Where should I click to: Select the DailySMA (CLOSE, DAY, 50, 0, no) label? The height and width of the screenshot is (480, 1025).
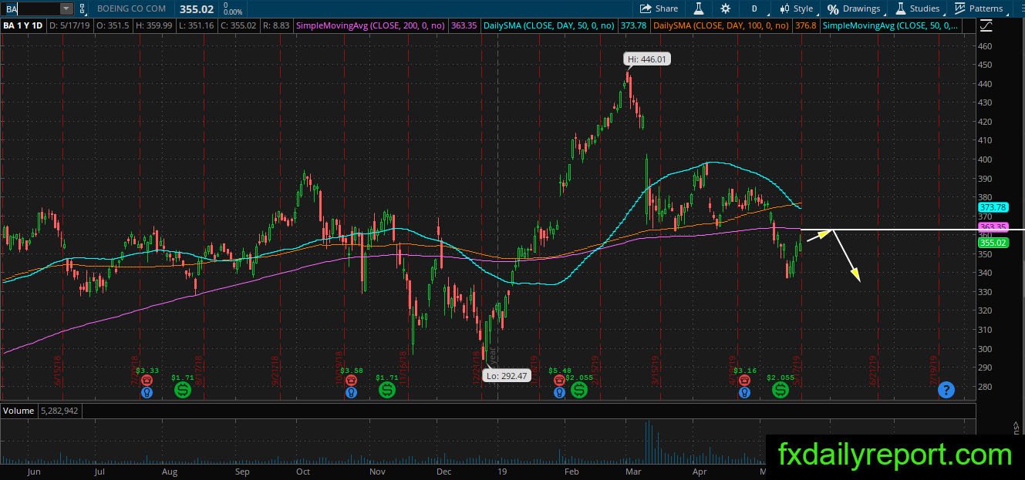[x=548, y=25]
